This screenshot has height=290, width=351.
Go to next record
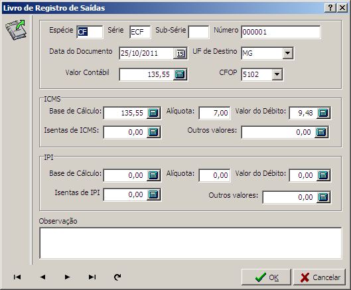coord(67,277)
